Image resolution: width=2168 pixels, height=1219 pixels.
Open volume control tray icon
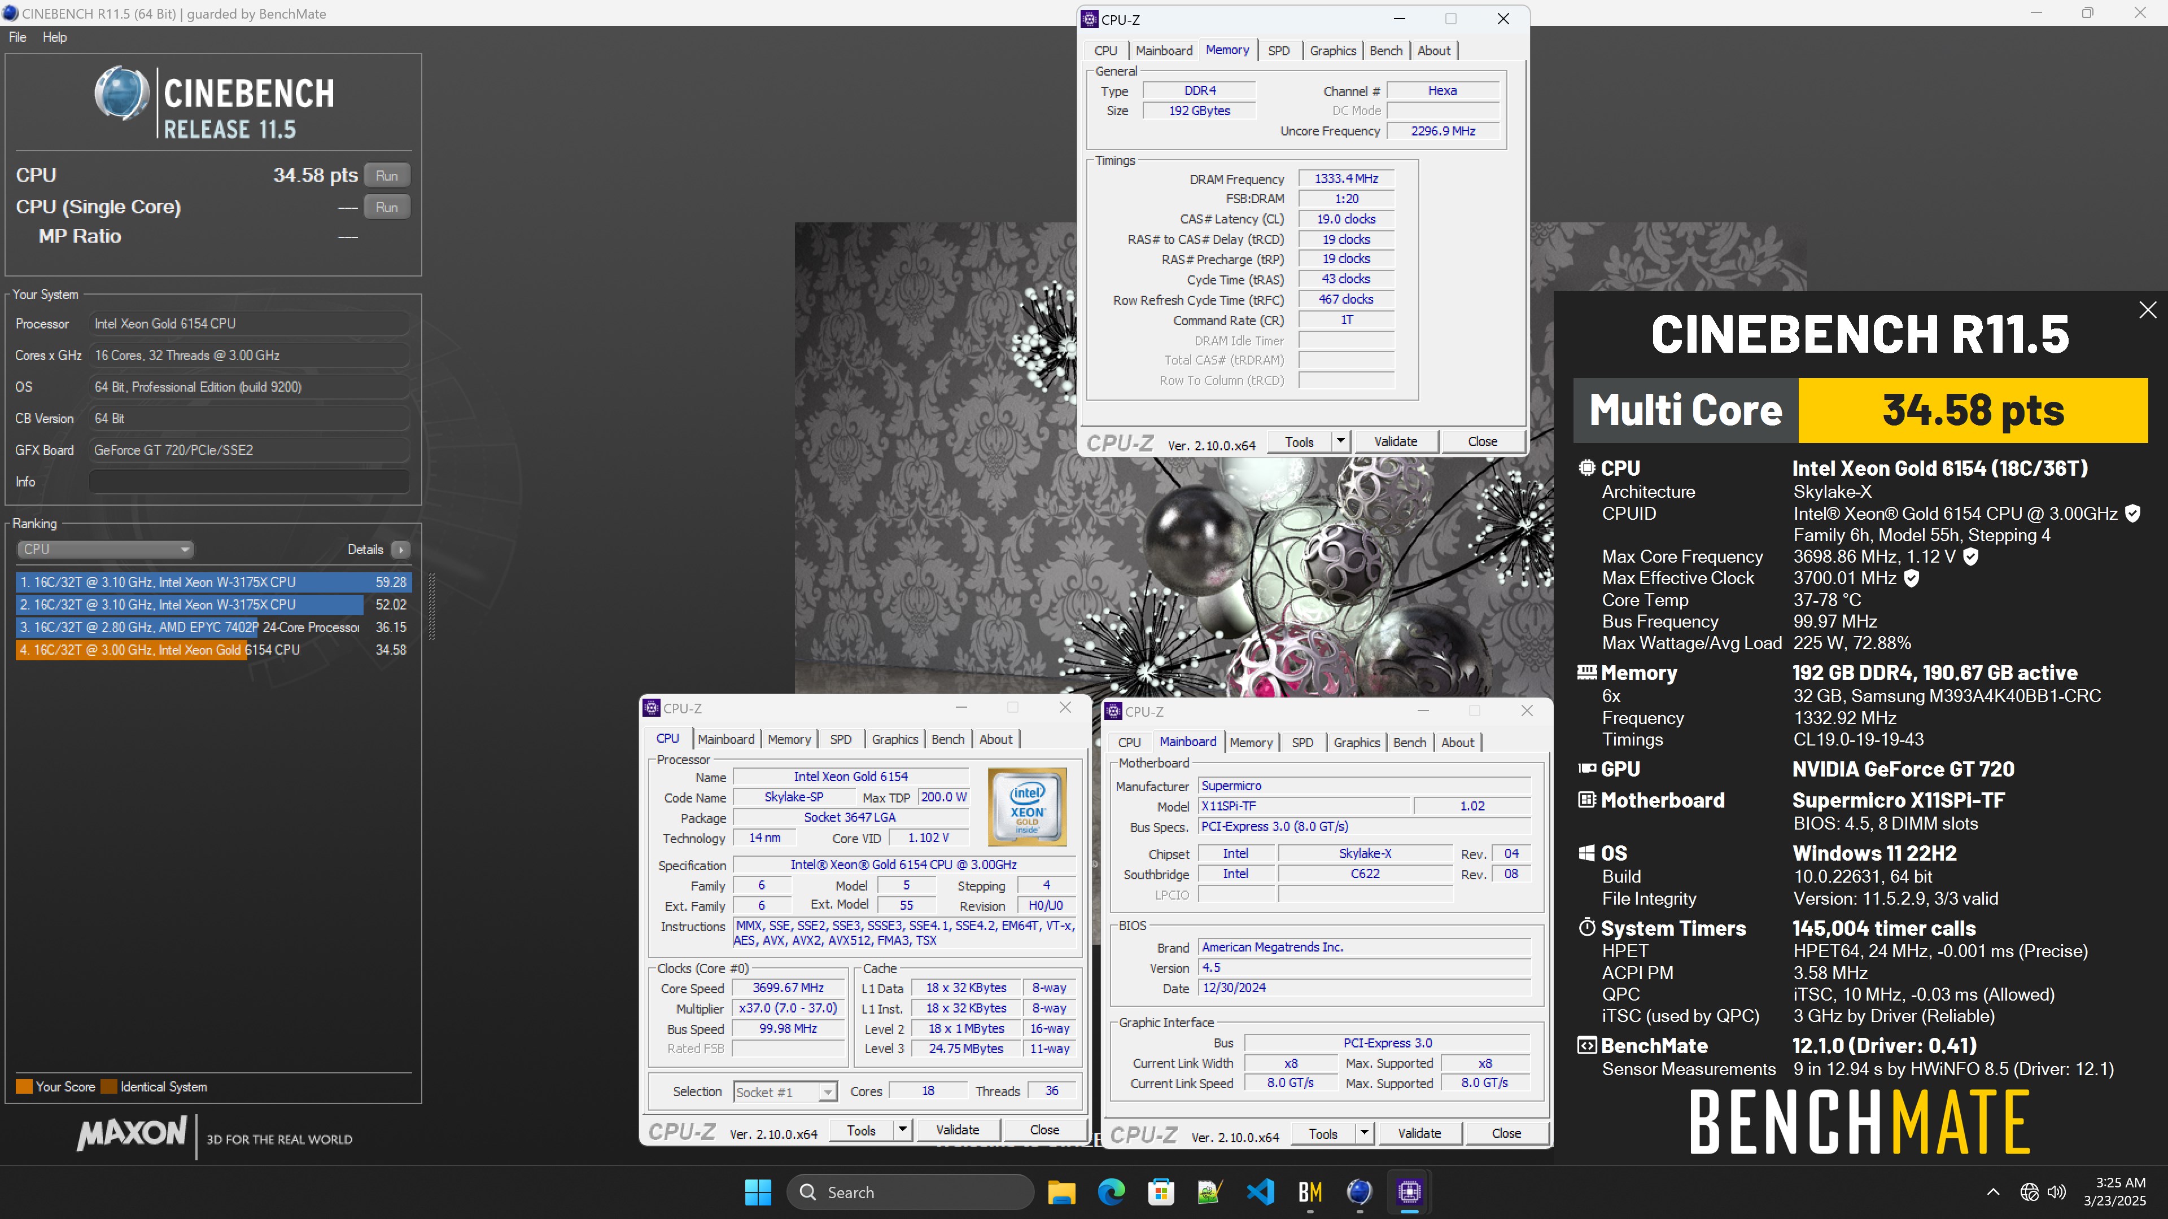click(x=2057, y=1192)
